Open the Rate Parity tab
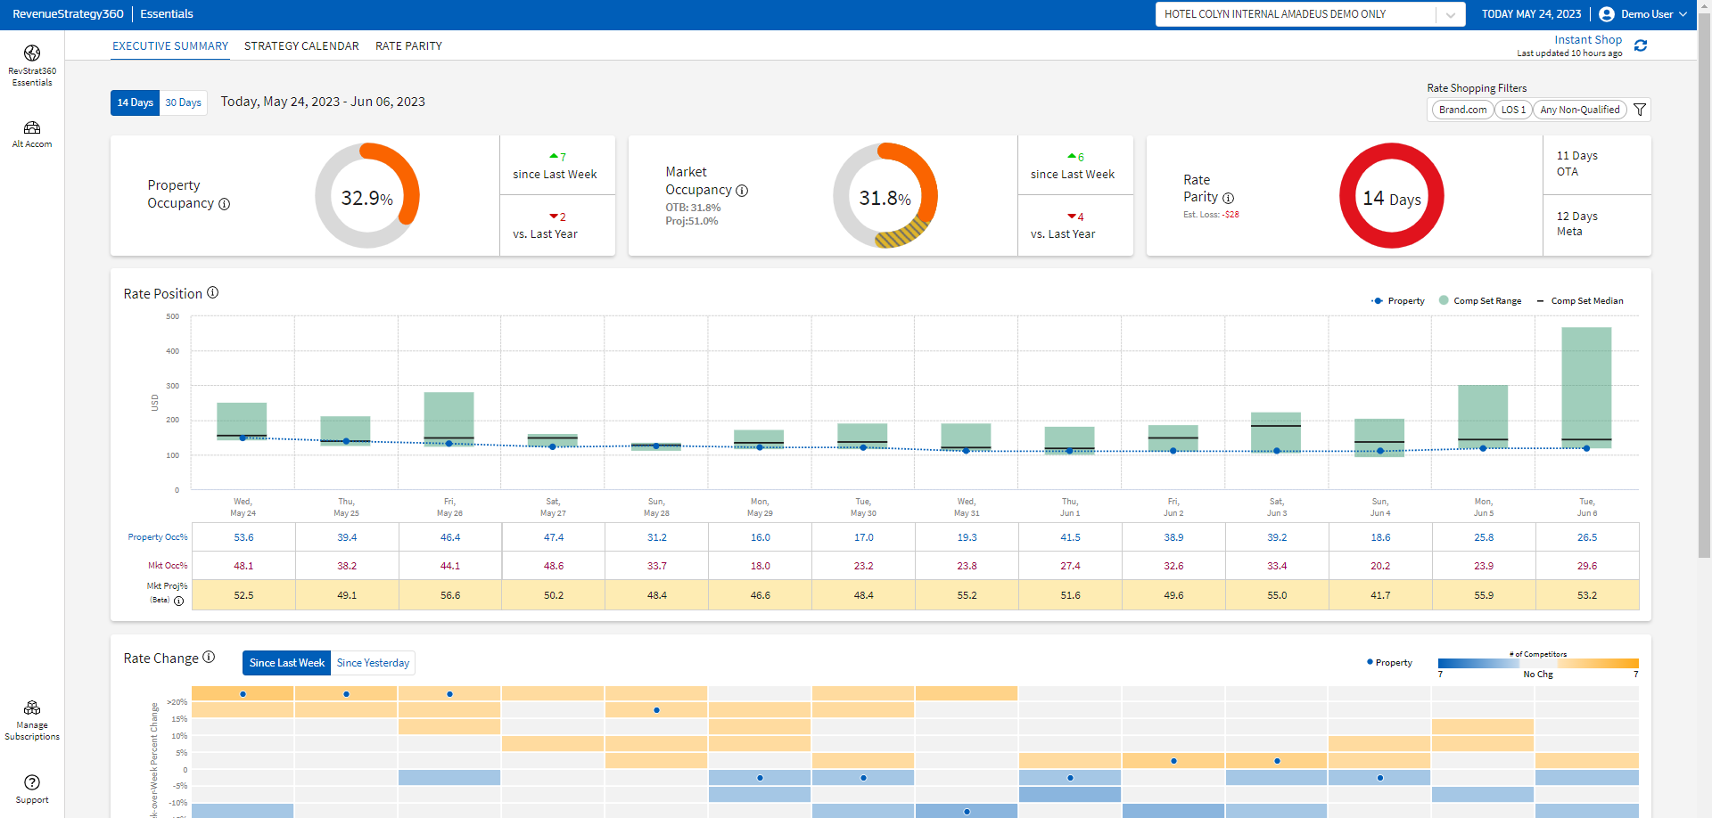 408,46
